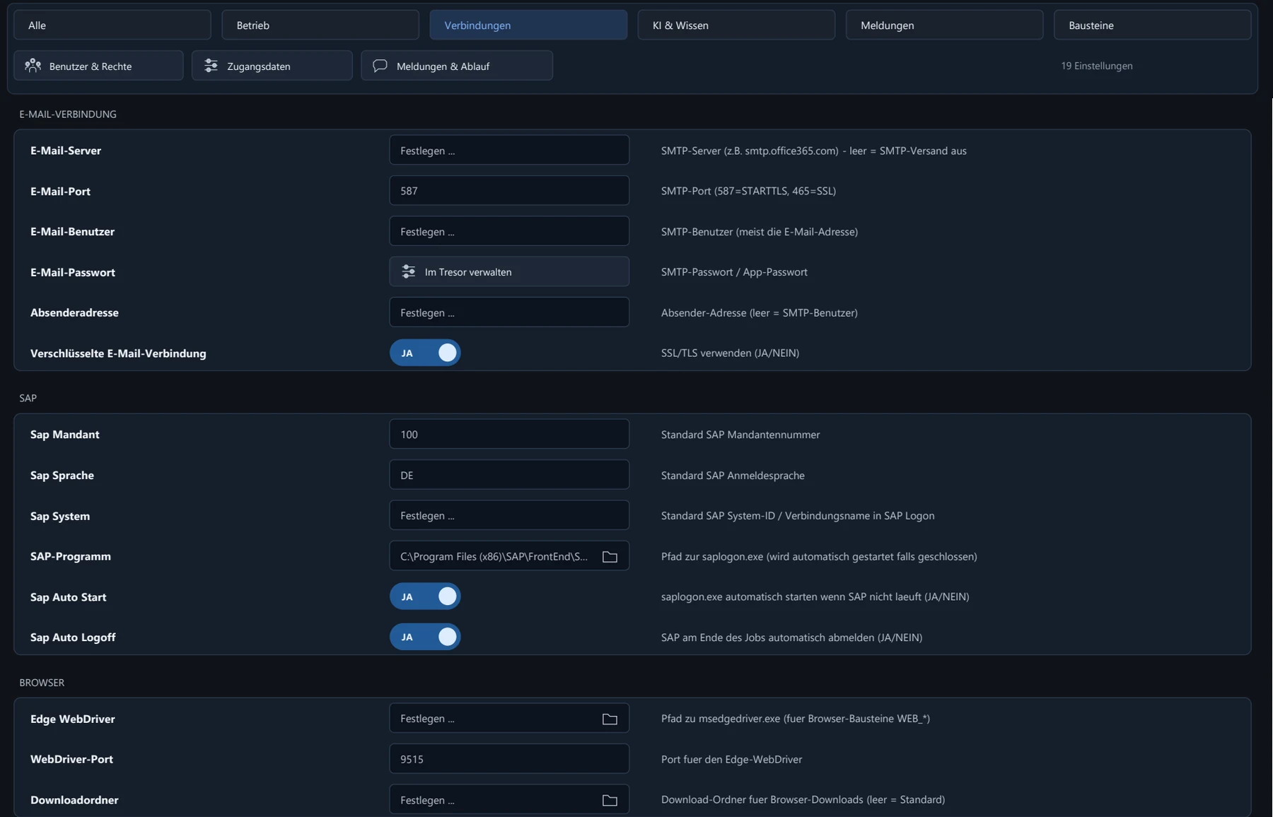Open the Meldungen tab
The height and width of the screenshot is (817, 1273).
click(x=944, y=25)
